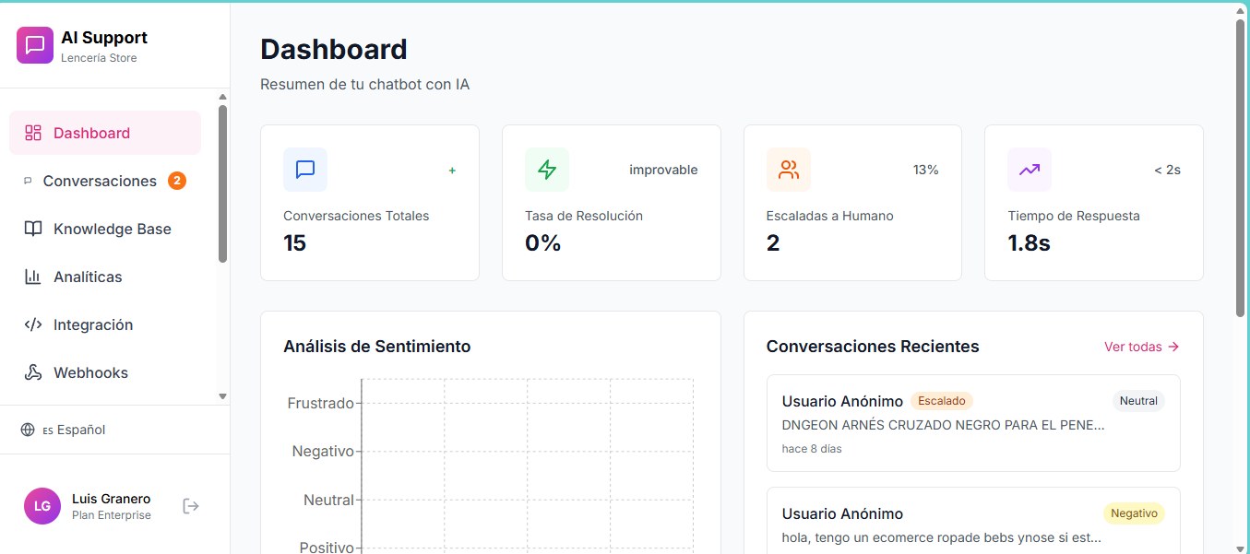Click the Knowledge Base book icon
The height and width of the screenshot is (554, 1250).
(x=33, y=229)
